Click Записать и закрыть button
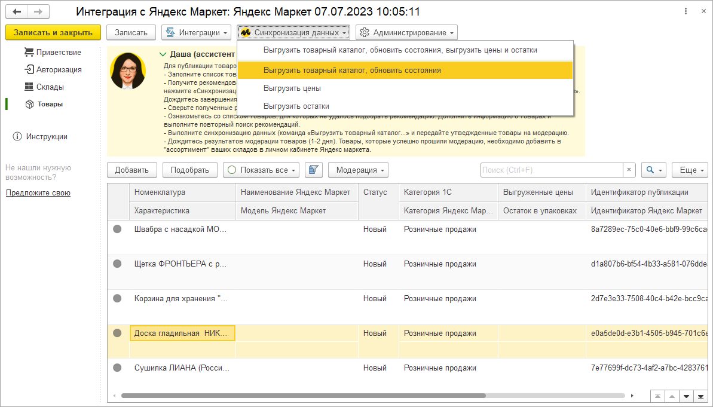The image size is (713, 407). [x=53, y=32]
